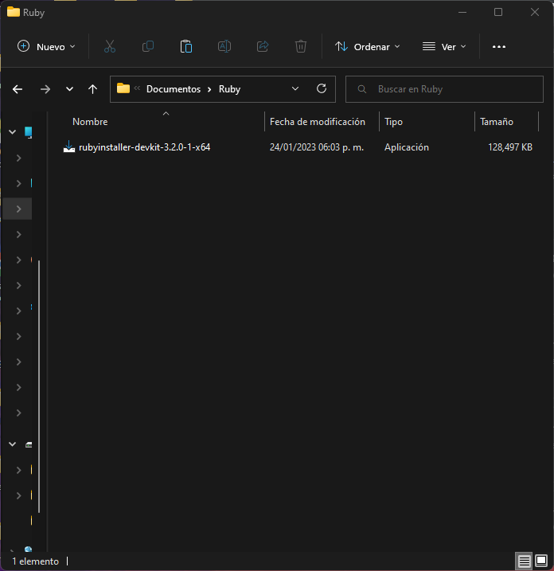Open the address bar history dropdown

pos(295,89)
